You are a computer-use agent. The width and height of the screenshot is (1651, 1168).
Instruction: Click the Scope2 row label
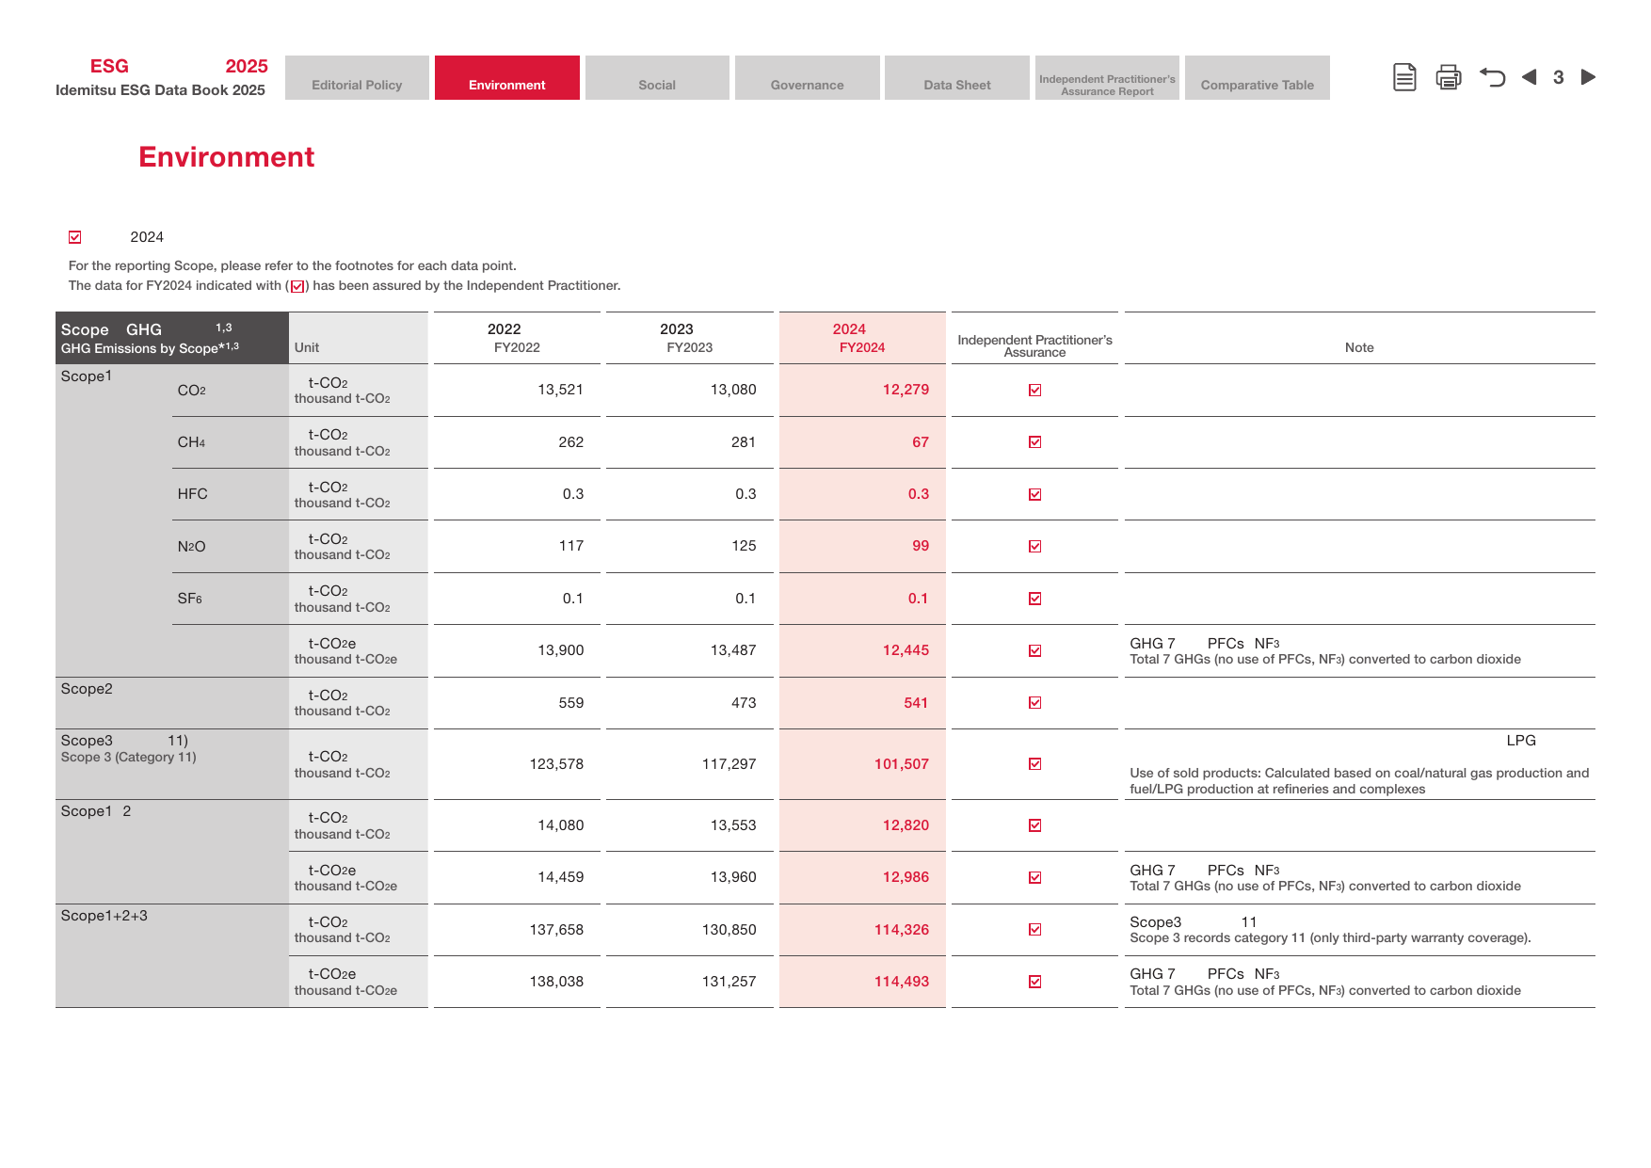tap(87, 689)
